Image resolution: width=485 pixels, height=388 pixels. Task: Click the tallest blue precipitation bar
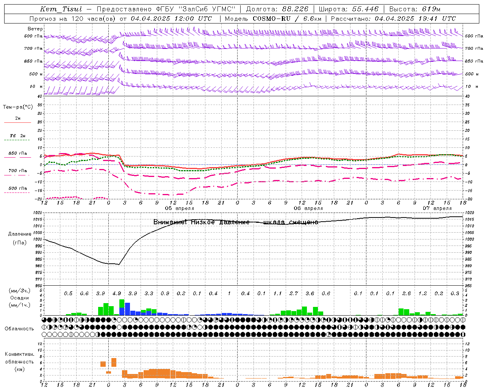coord(127,309)
